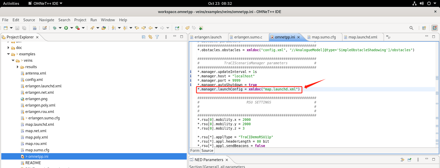Open the Project Explorer view menu dots
440x168 pixels.
(x=166, y=37)
